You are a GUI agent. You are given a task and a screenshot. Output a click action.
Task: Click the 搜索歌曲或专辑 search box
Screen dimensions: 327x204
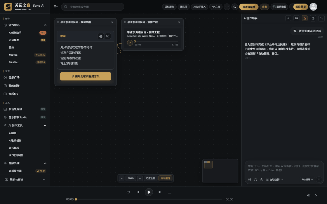tap(93, 7)
